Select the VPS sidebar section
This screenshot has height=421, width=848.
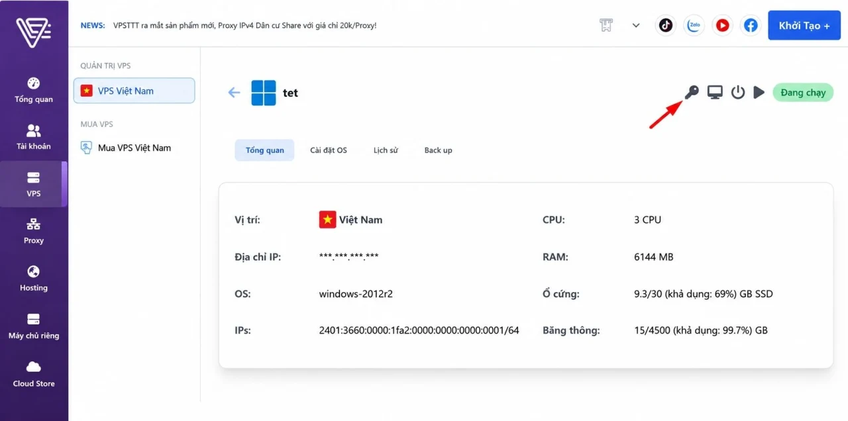(34, 185)
